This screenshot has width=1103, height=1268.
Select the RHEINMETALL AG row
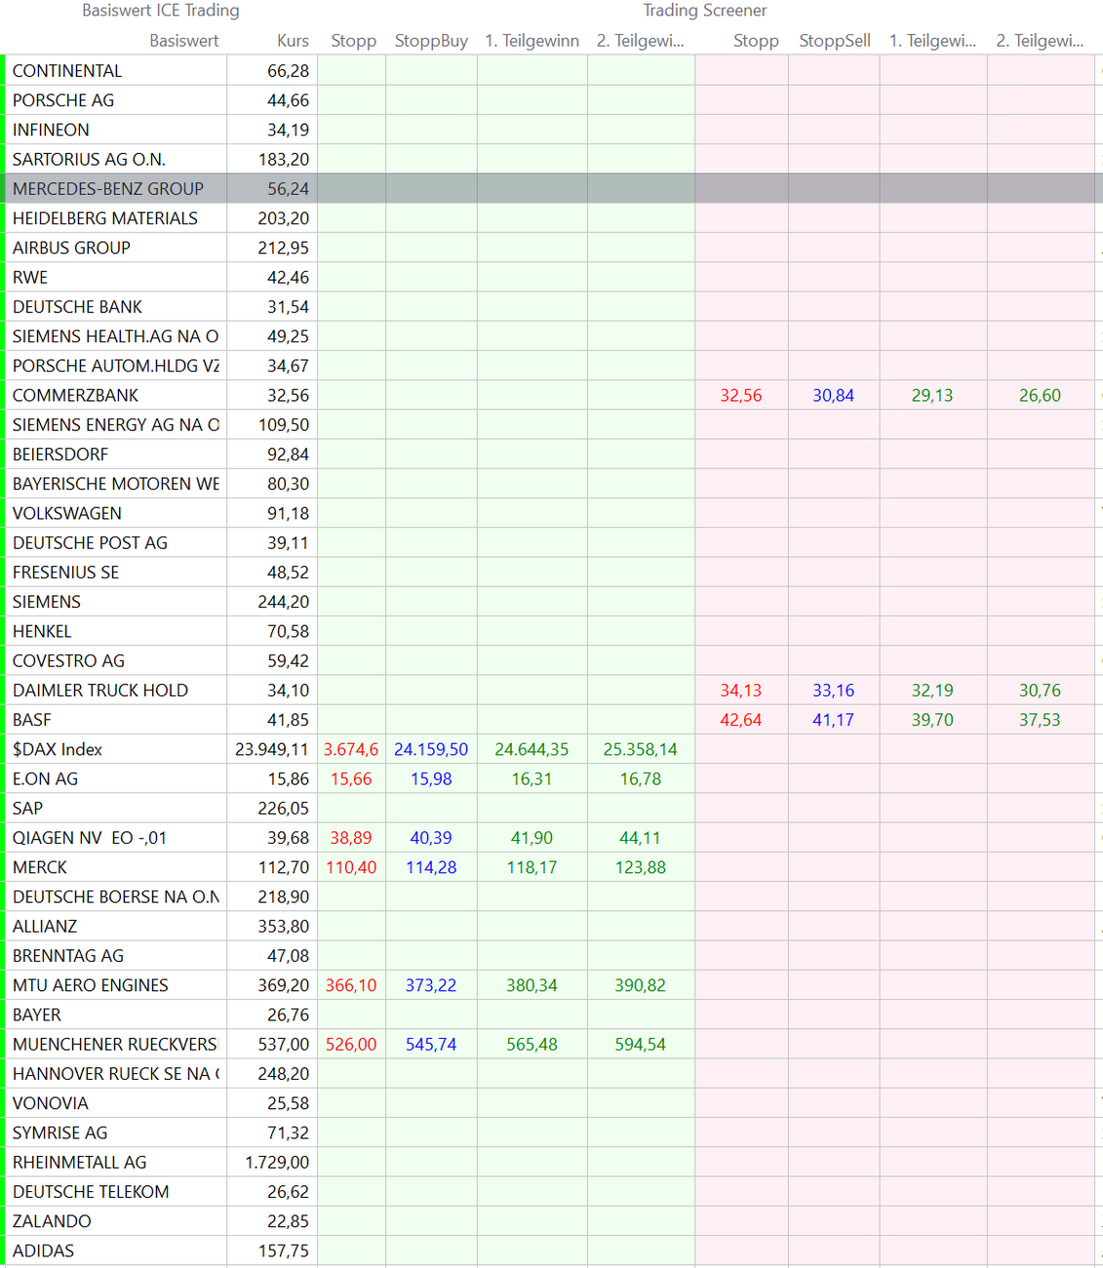(80, 1163)
